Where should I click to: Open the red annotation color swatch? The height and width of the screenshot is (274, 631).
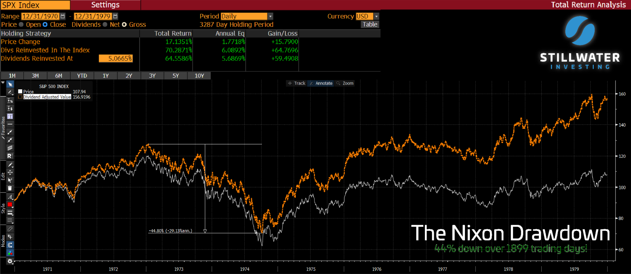(10, 205)
